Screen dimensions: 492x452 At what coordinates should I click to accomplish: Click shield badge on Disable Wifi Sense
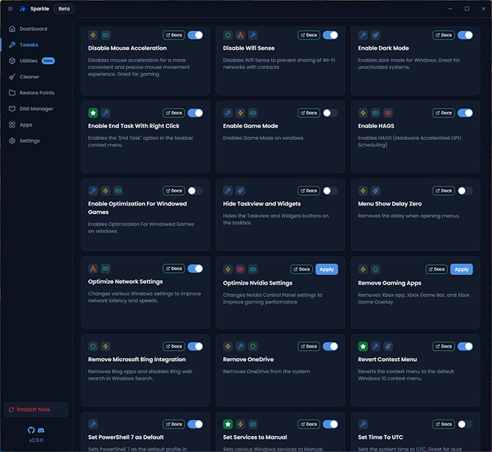coord(228,35)
